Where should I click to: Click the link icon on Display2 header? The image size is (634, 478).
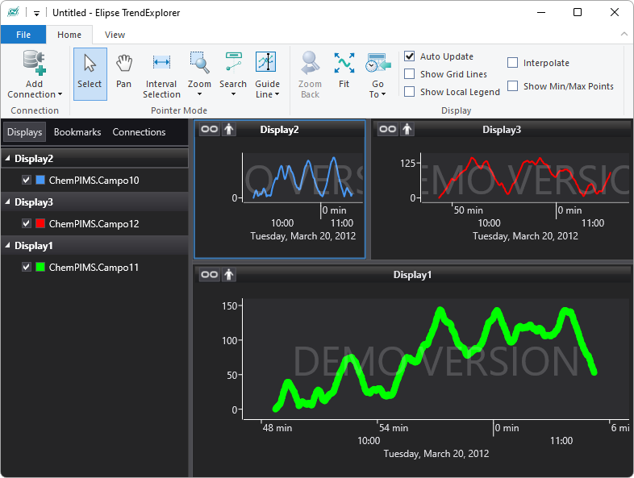209,129
